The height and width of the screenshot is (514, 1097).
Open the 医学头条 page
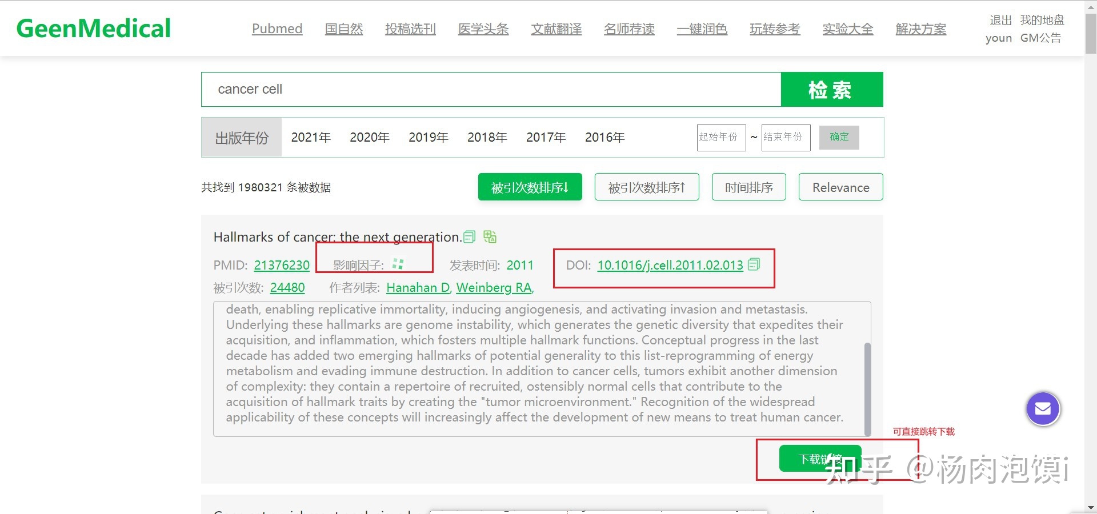tap(483, 29)
